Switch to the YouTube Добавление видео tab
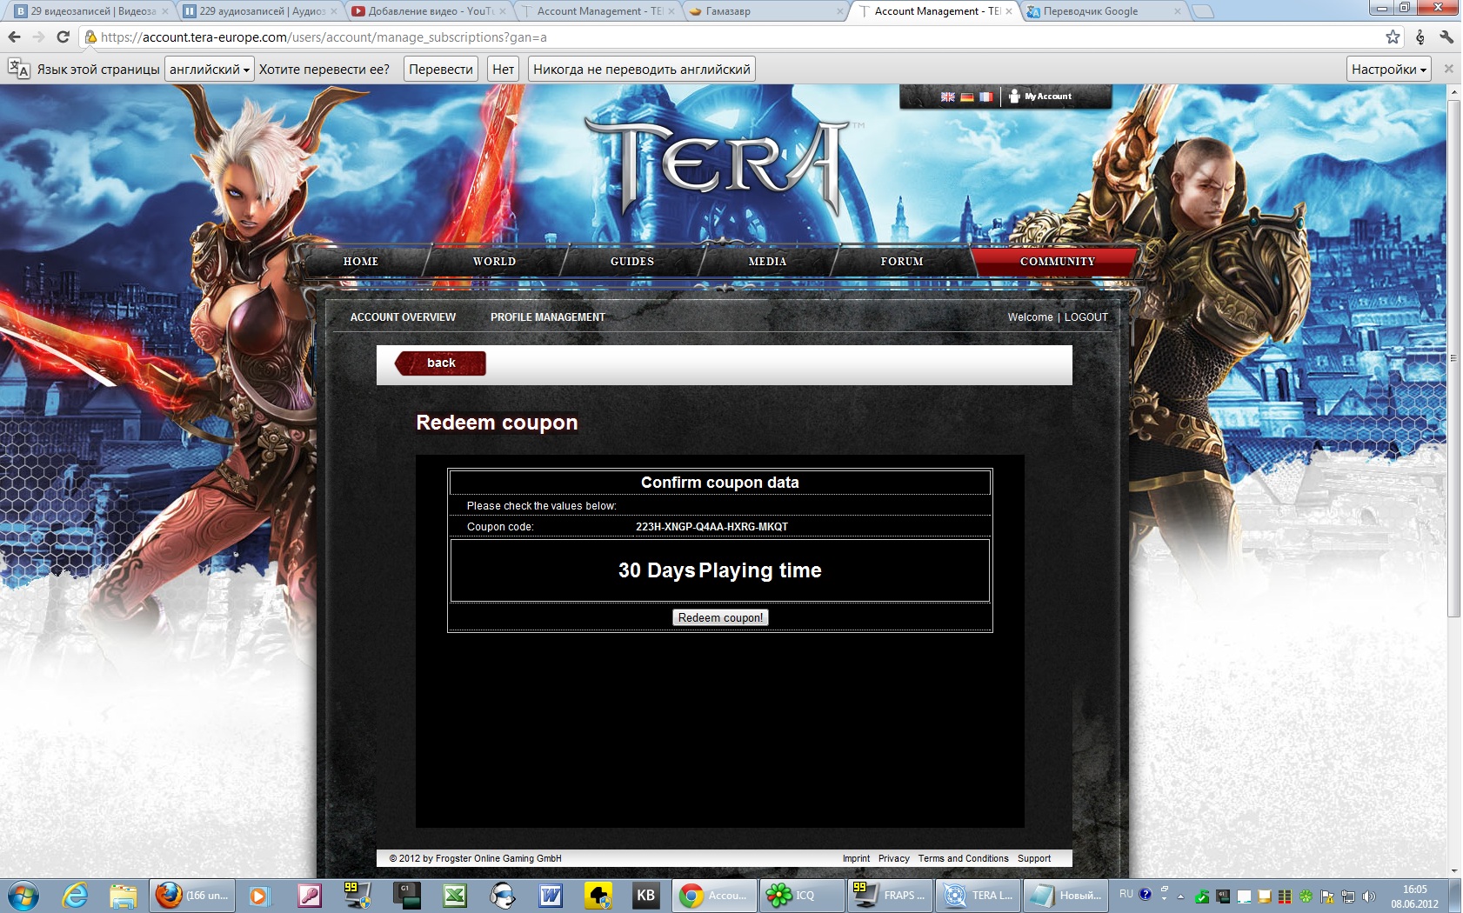 [x=426, y=11]
